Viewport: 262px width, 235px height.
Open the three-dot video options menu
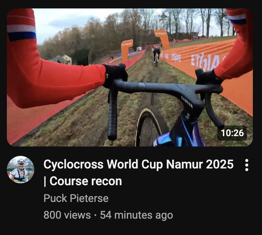247,165
